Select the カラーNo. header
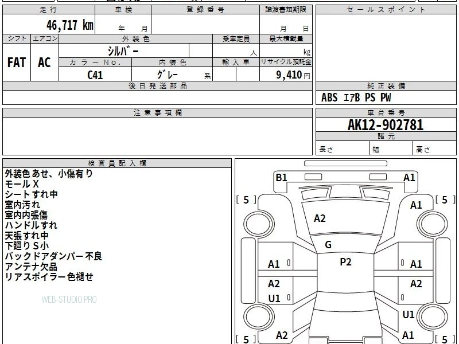The image size is (459, 344). [95, 62]
